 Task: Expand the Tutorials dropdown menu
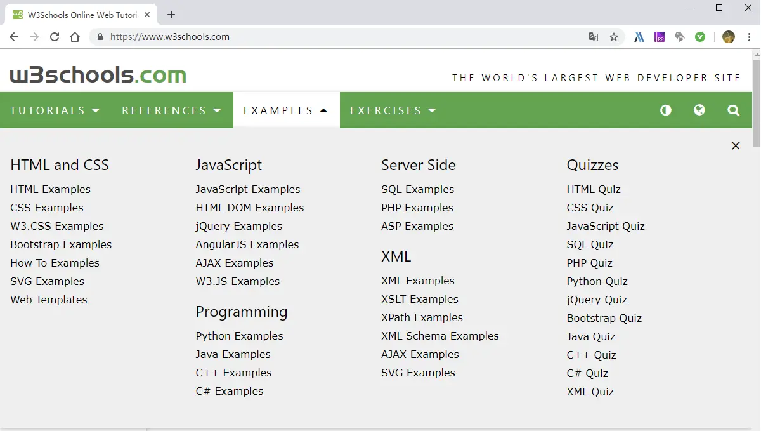point(55,110)
